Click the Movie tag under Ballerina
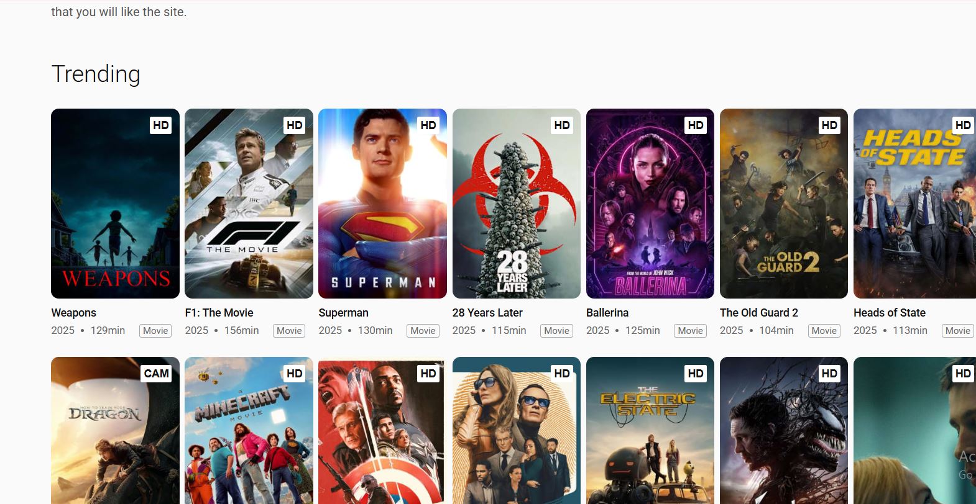The width and height of the screenshot is (976, 504). (x=690, y=331)
